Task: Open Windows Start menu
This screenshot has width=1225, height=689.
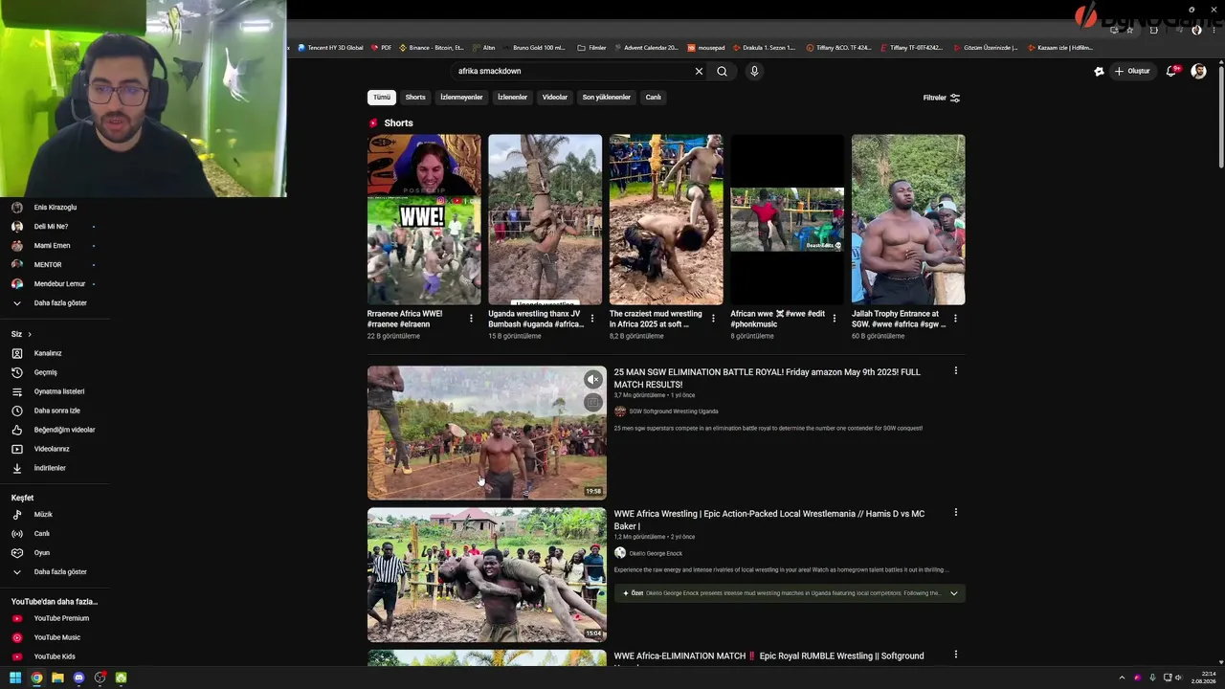Action: pos(15,678)
